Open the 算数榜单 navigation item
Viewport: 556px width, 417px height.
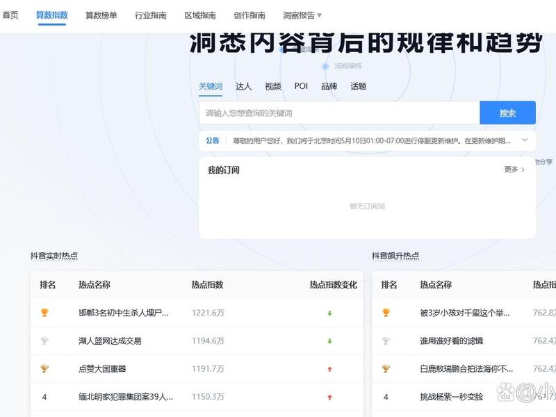pyautogui.click(x=101, y=15)
